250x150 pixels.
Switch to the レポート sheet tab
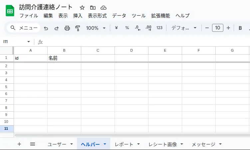[x=124, y=144]
